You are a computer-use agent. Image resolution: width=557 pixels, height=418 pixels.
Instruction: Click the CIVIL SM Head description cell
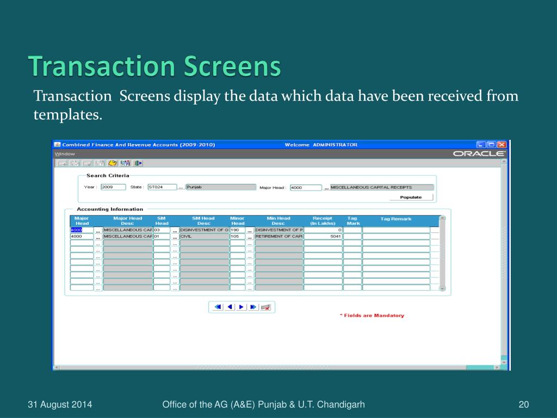[x=205, y=236]
